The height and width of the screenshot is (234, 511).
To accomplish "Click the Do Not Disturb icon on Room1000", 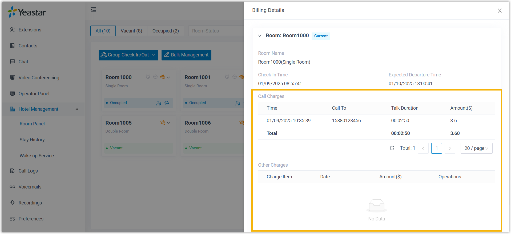I will pos(155,77).
